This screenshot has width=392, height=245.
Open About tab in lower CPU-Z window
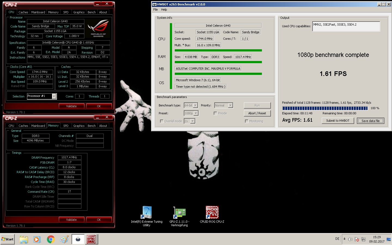[103, 126]
